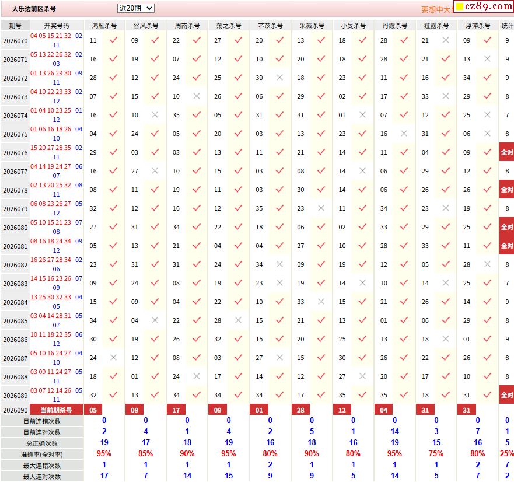The height and width of the screenshot is (482, 514).
Task: Click the 全对 badge in row 2026089
Action: click(506, 395)
